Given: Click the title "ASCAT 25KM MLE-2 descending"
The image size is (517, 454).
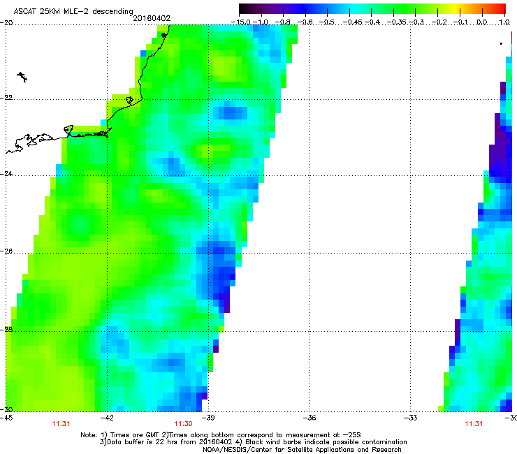Looking at the screenshot, I should tap(73, 11).
